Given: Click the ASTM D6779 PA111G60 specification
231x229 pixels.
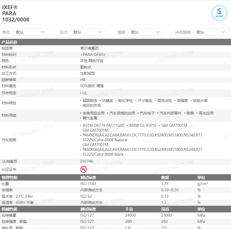Looking at the screenshot, I should coord(103,125).
